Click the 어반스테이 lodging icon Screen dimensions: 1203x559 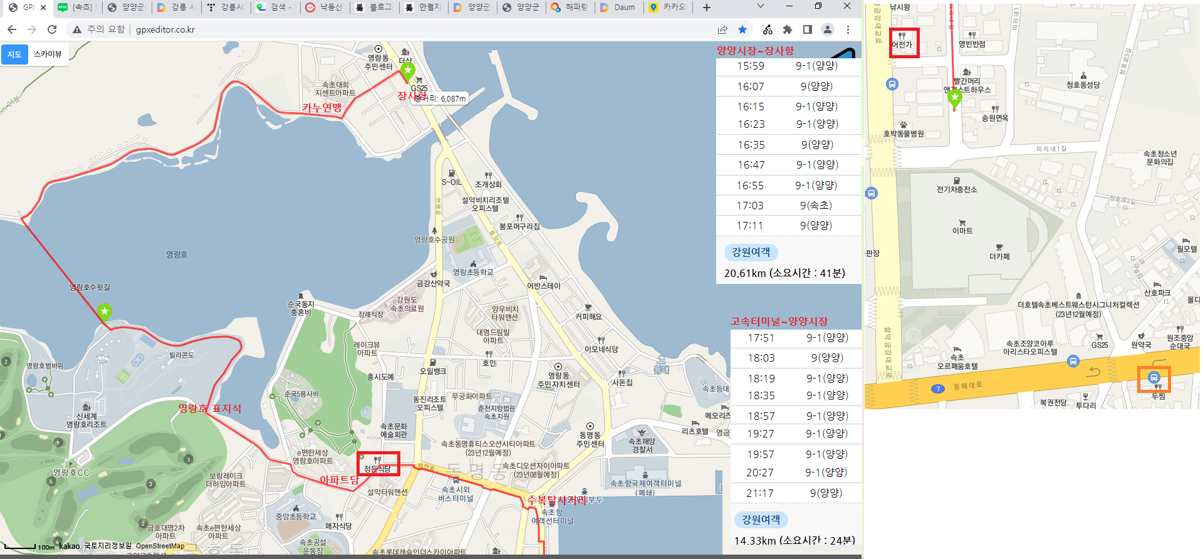pyautogui.click(x=543, y=277)
